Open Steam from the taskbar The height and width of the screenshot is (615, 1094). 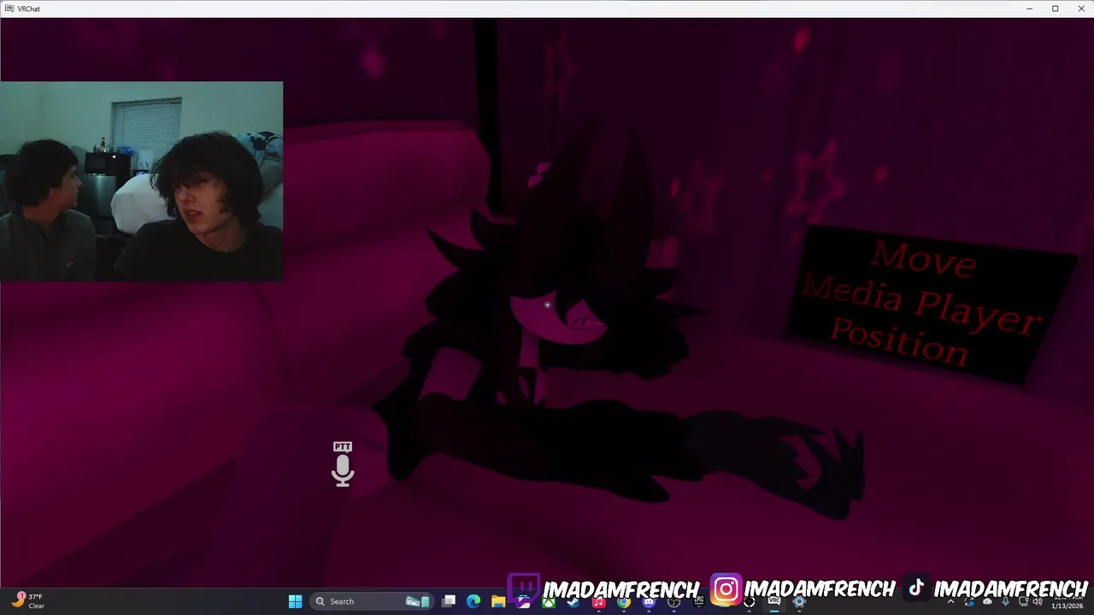coord(573,601)
